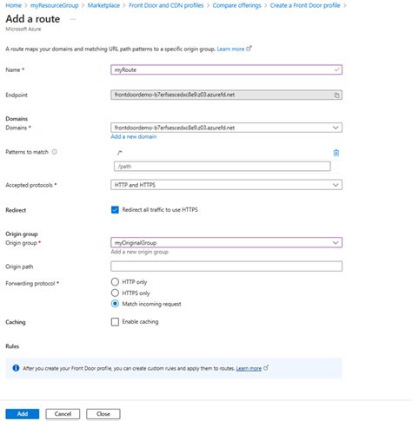Select HTTP only forwarding protocol
The width and height of the screenshot is (412, 421).
point(115,282)
